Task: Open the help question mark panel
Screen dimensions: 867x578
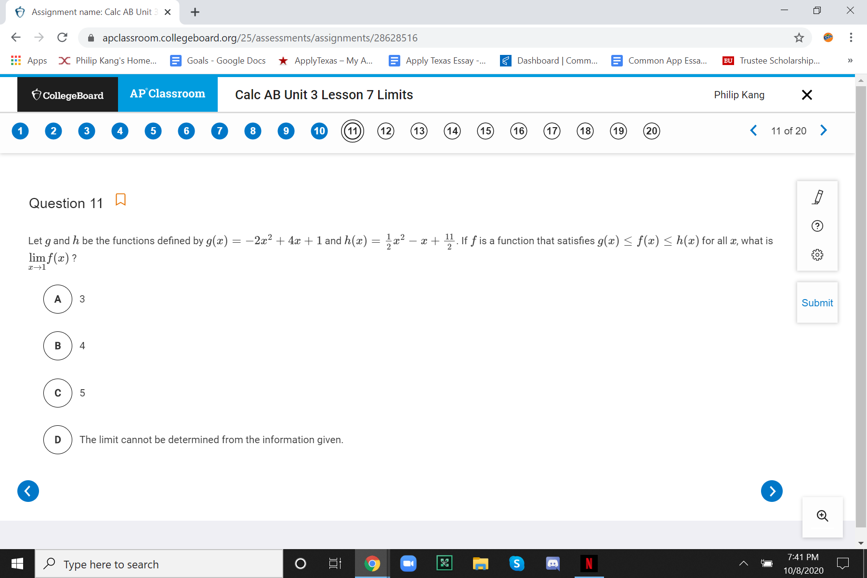Action: click(x=817, y=226)
